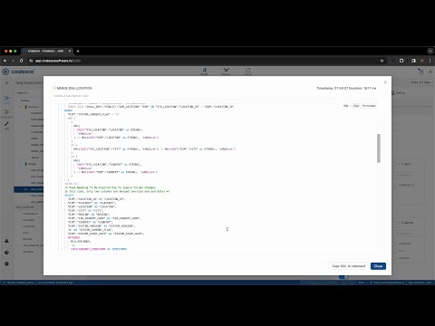
Task: Open the Build tab icon
Action: [x=205, y=72]
